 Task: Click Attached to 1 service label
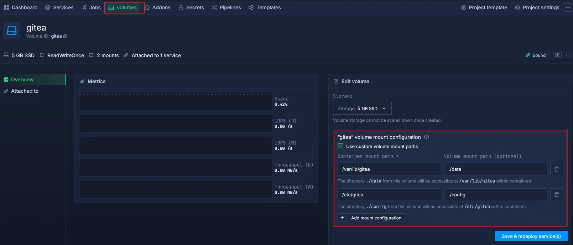[152, 55]
